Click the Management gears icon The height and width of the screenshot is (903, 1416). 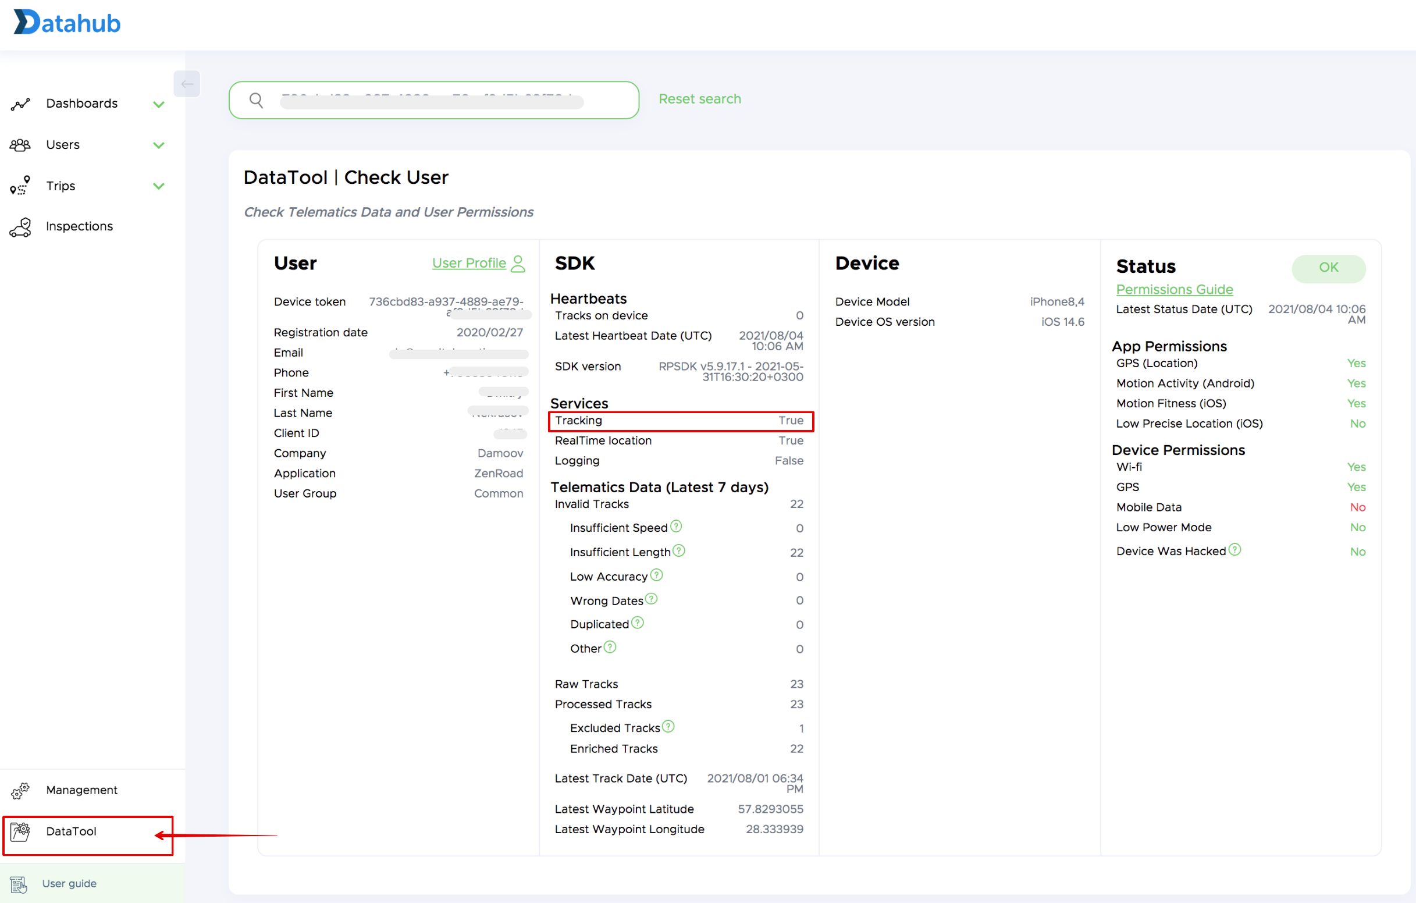click(x=20, y=791)
